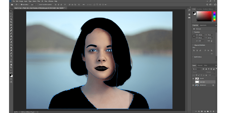Toggle Show Transform Controls checkbox
This screenshot has width=226, height=113.
tap(38, 5)
